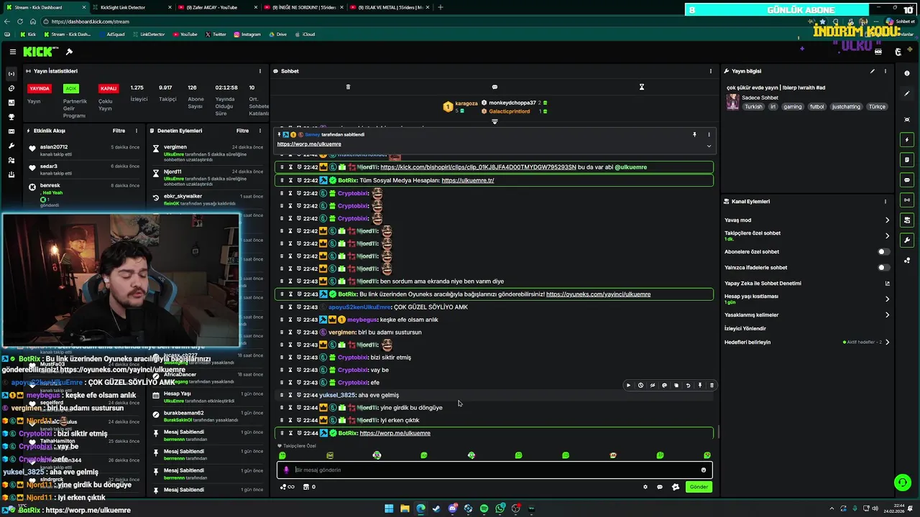Toggle channel actions panel in right sidebar

point(907,220)
